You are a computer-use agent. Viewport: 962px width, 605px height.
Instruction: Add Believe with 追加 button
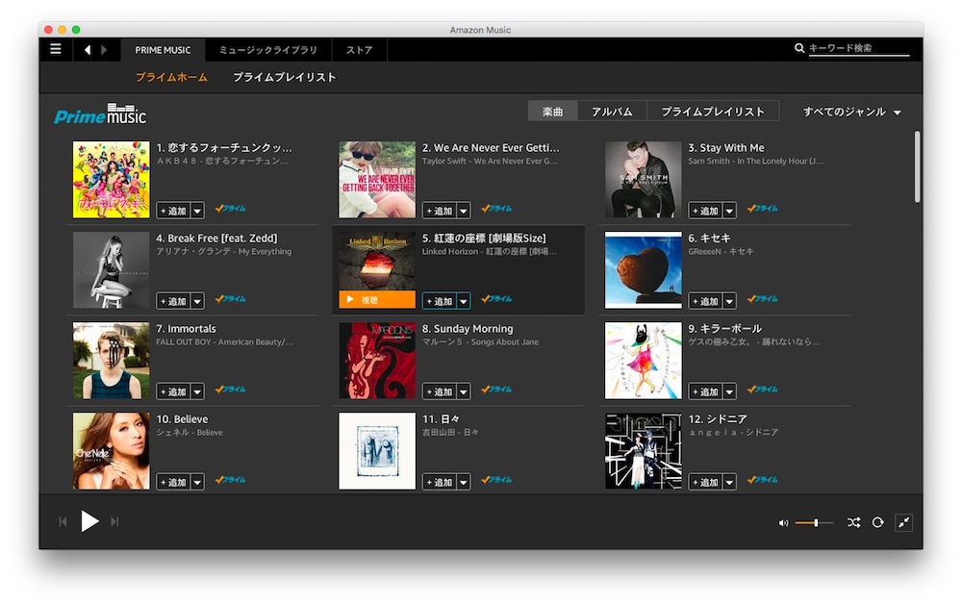[173, 482]
